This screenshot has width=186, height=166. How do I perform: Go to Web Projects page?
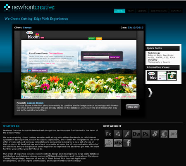click(159, 11)
